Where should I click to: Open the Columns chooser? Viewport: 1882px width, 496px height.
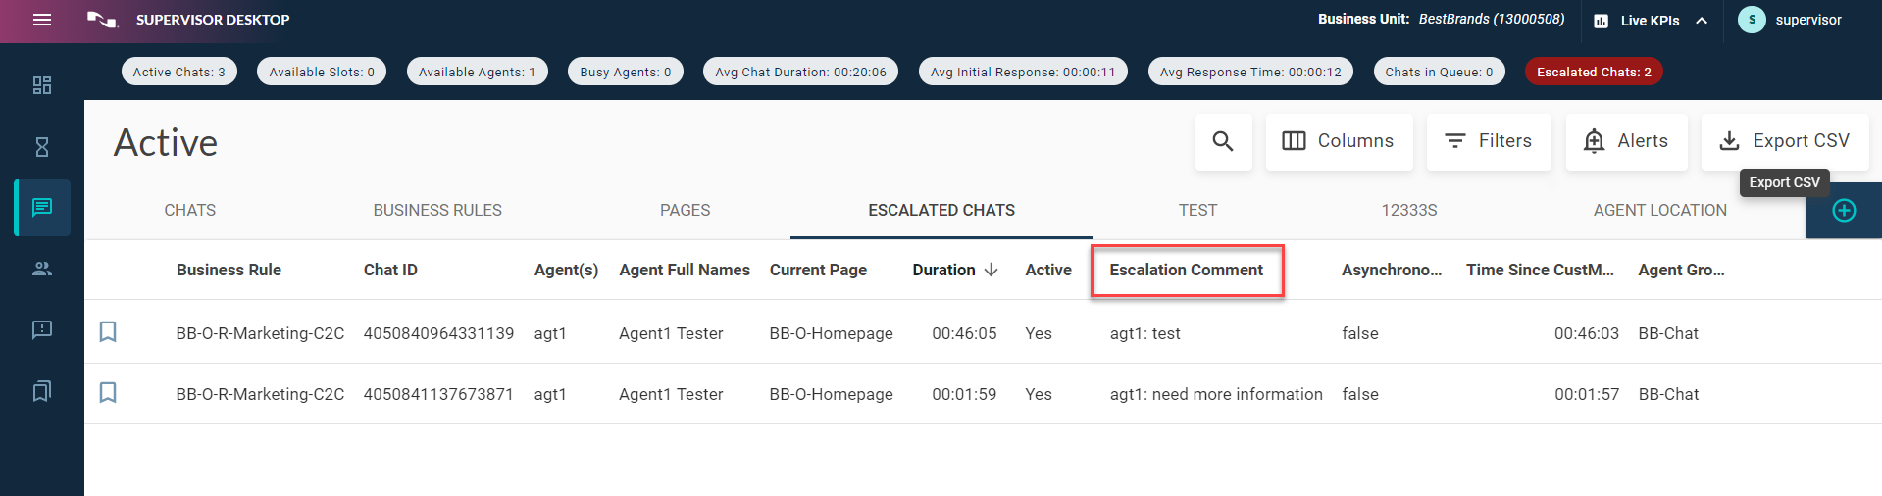tap(1339, 141)
